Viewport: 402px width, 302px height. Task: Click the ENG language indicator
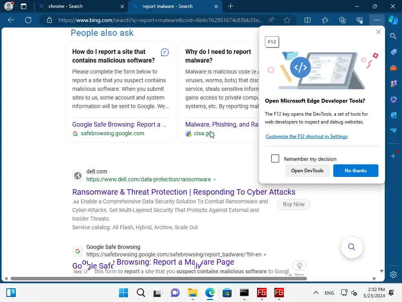pos(329,293)
